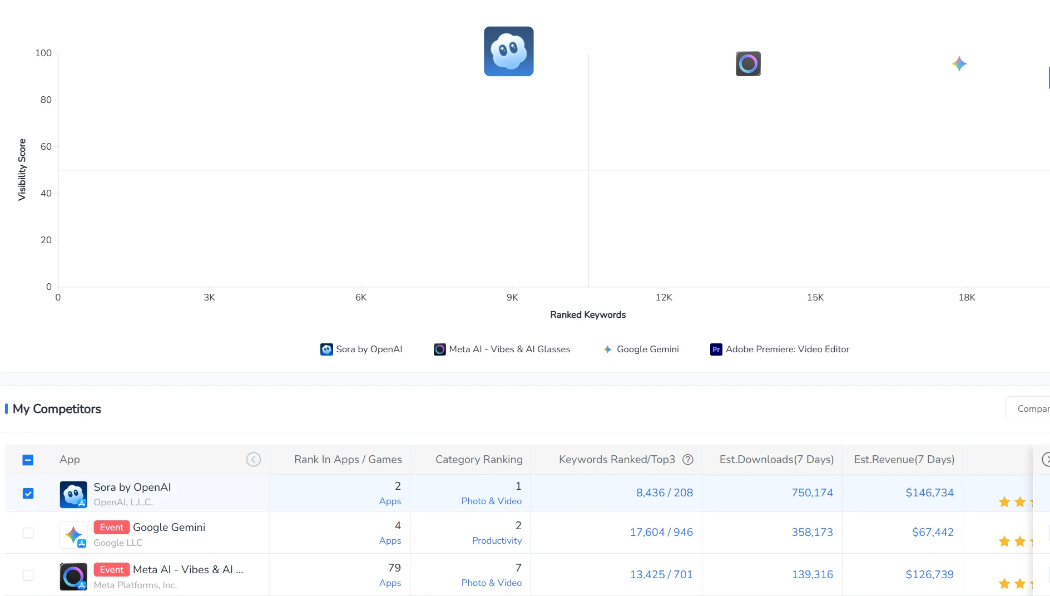Click the Meta AI bubble in chart
Screen dimensions: 1050x596
click(748, 64)
